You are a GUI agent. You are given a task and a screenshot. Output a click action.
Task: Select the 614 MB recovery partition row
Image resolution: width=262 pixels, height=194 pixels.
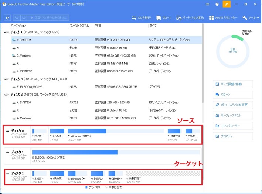tap(106, 64)
